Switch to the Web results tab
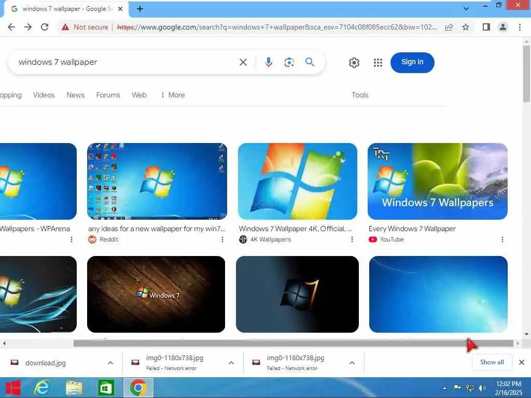 click(x=139, y=95)
